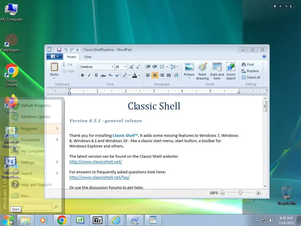Click the Start menu search field
The height and width of the screenshot is (226, 301).
(x=31, y=207)
